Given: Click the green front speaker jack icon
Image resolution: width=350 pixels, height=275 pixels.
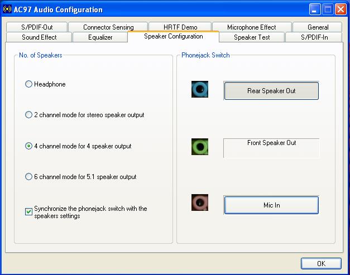Looking at the screenshot, I should (x=200, y=147).
